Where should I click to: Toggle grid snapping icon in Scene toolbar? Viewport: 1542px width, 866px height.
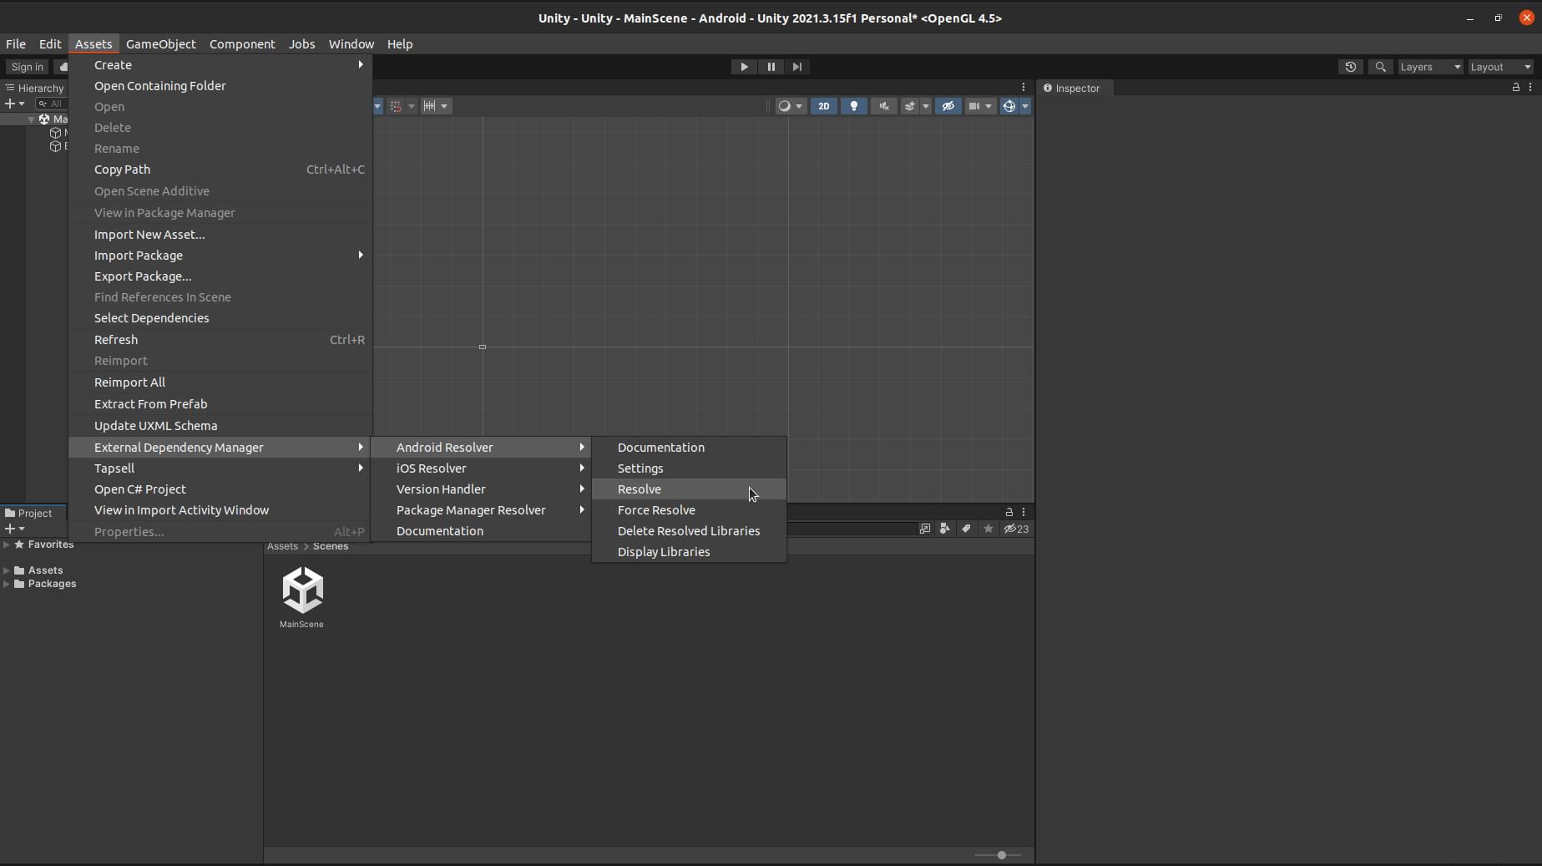click(397, 106)
